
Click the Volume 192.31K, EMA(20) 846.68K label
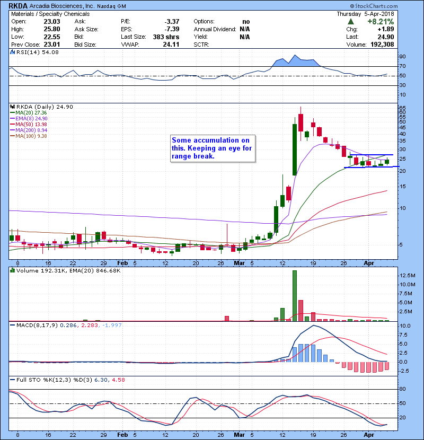(68, 271)
